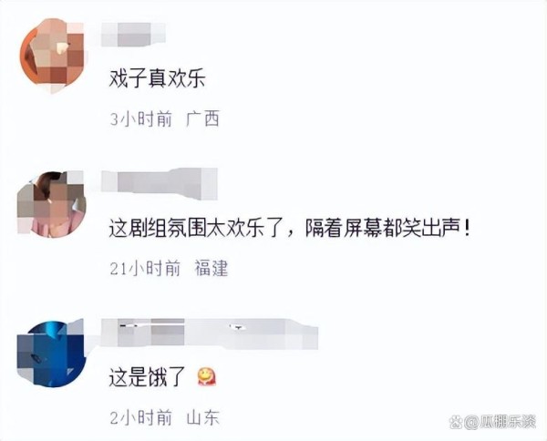Select the comment 这剧组氛围太欢乐了，隔着屏幕都笑出声
This screenshot has height=441, width=547.
tap(290, 229)
